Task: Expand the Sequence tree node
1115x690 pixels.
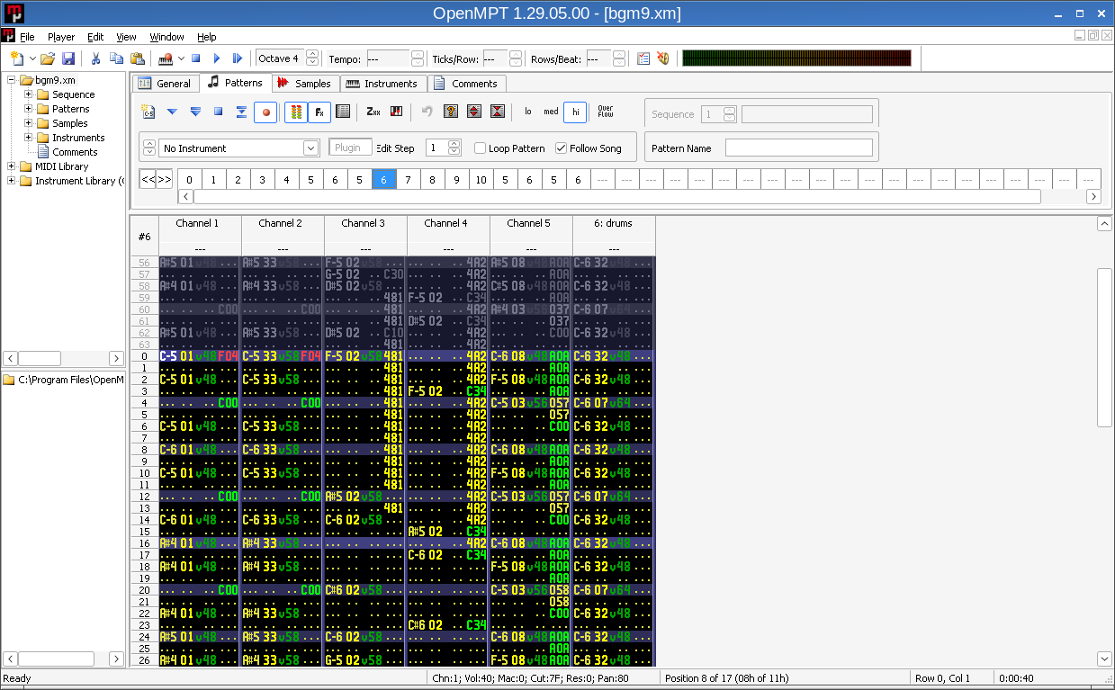Action: (x=29, y=94)
